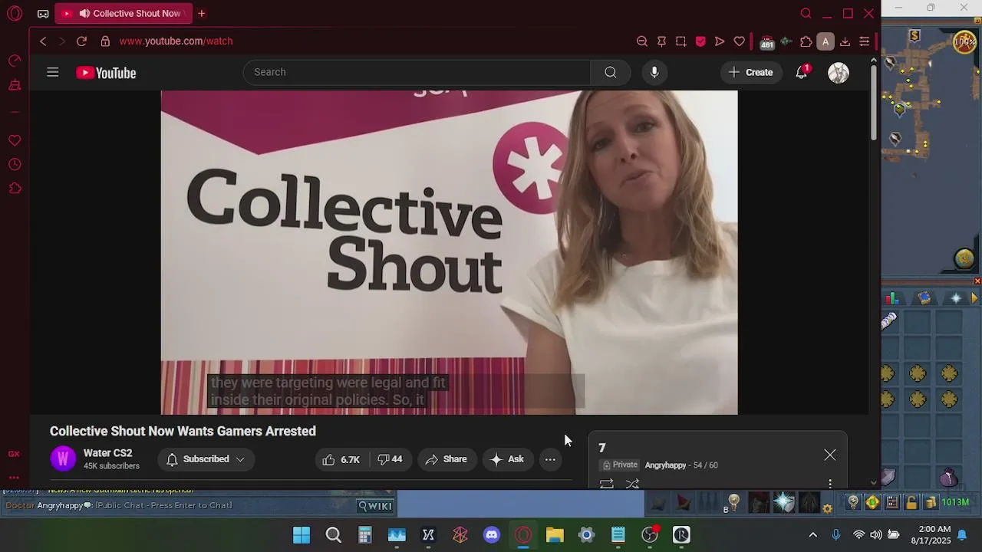
Task: Select the Collective Shout Now browser tab
Action: [124, 13]
